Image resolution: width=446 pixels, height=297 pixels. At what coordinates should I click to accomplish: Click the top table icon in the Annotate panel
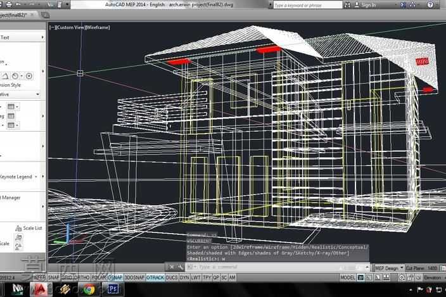11,107
